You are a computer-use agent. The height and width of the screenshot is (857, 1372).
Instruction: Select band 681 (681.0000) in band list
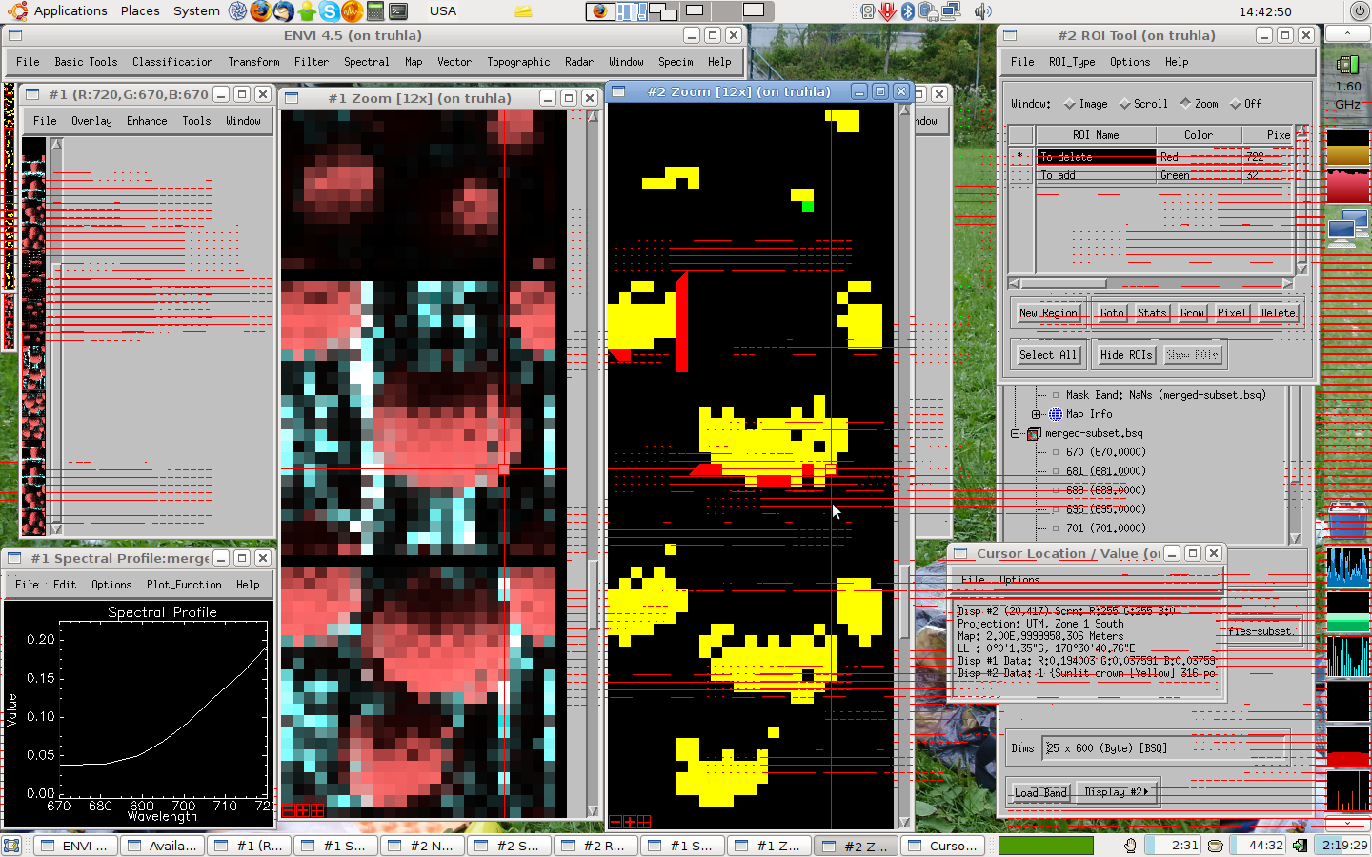coord(1105,471)
